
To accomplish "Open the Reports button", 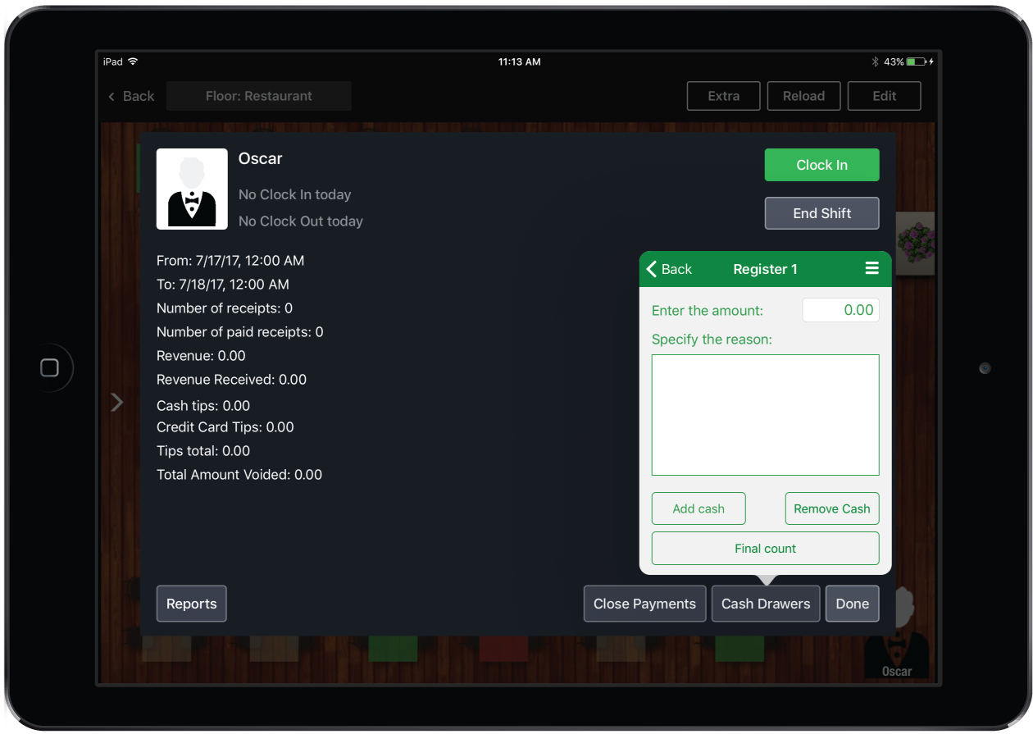I will click(191, 604).
